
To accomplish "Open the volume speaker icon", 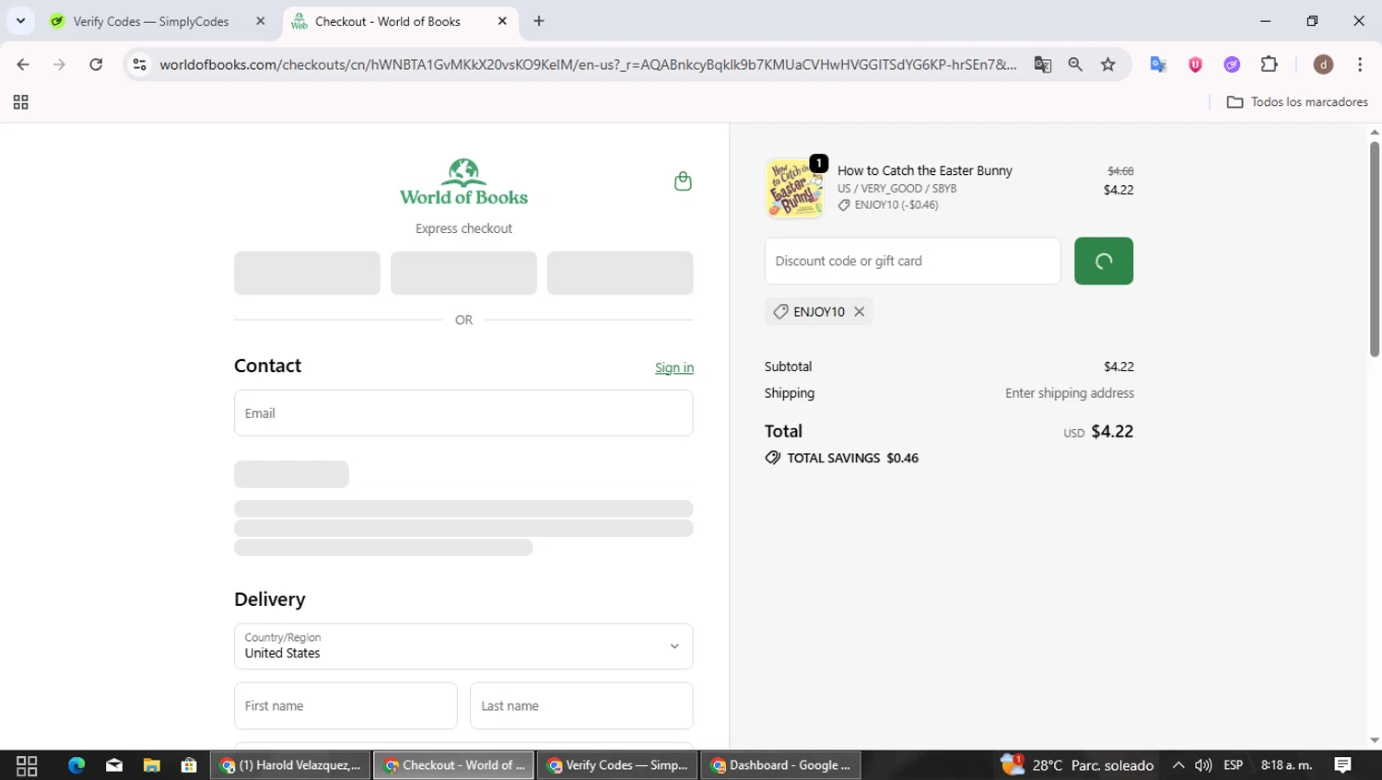I will tap(1203, 765).
